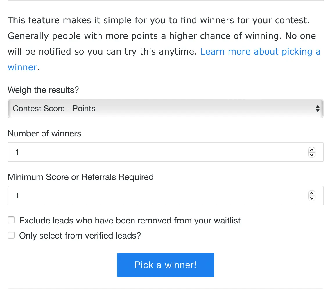Focus the Minimum Score or Referrals Required field
The width and height of the screenshot is (330, 289).
[157, 196]
